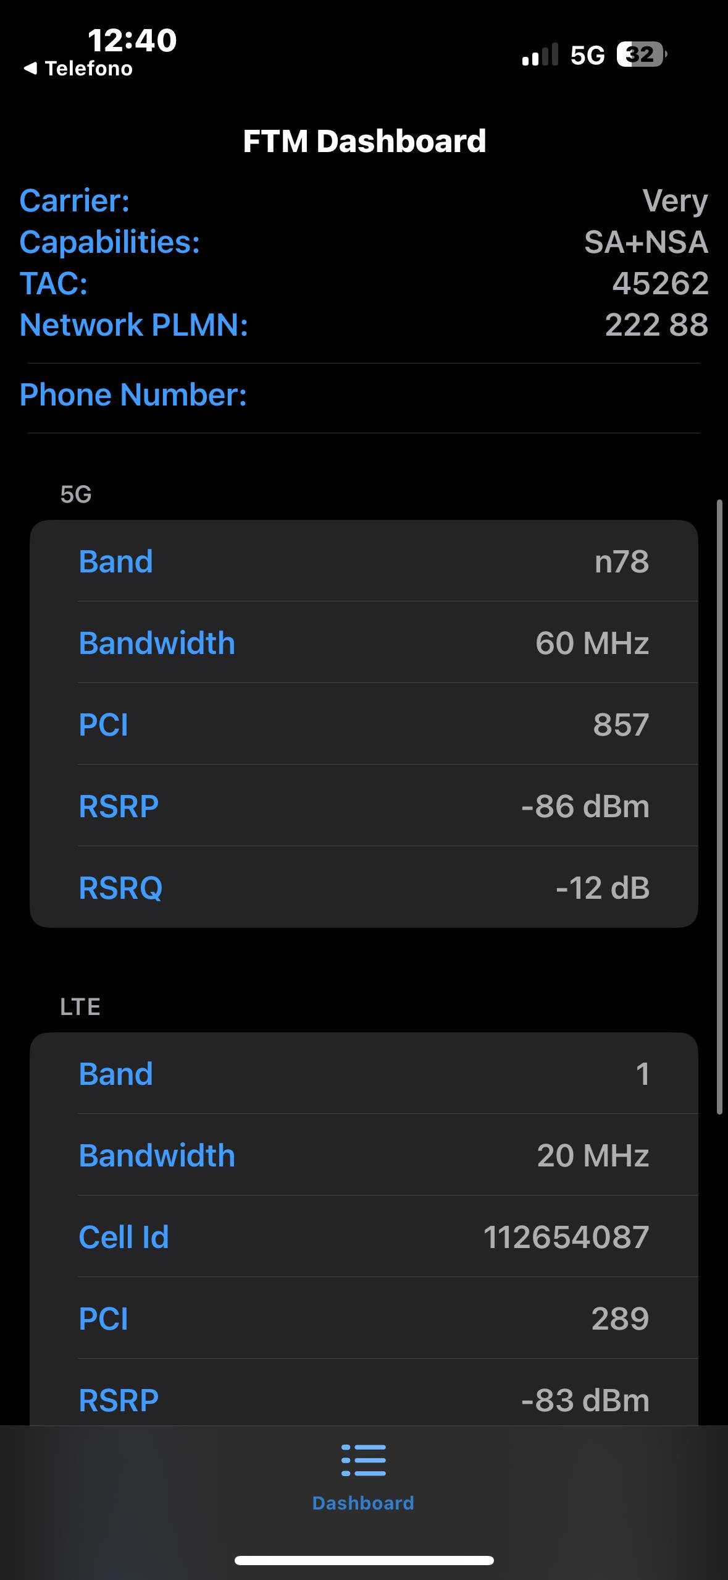The width and height of the screenshot is (728, 1580).
Task: Tap the Phone Number field
Action: click(x=364, y=395)
